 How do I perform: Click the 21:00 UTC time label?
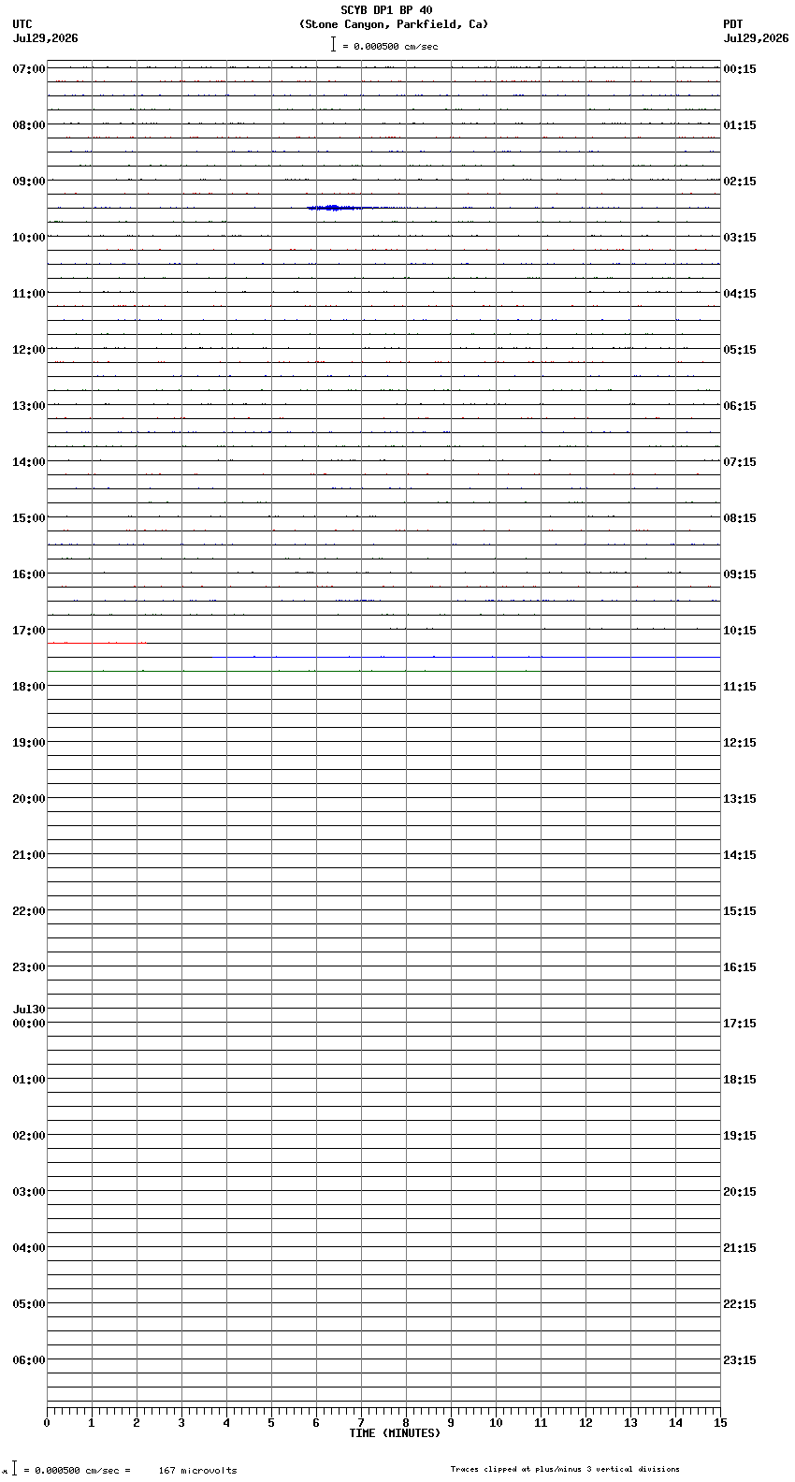click(29, 855)
